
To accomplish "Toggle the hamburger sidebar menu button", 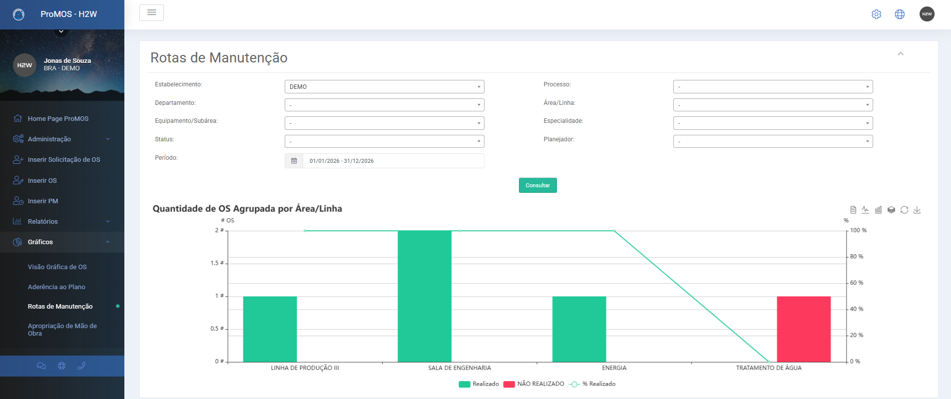I will pos(151,12).
